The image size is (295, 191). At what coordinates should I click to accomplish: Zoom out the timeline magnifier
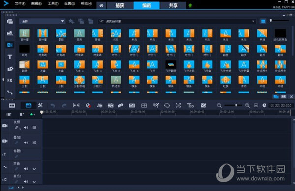pos(219,105)
